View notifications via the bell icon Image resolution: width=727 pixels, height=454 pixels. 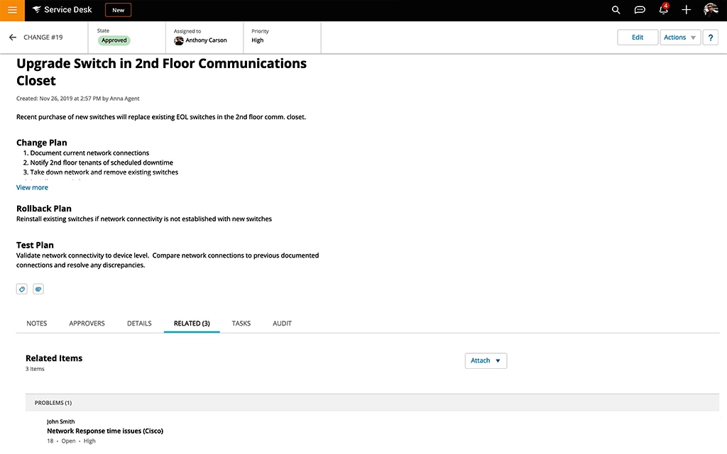663,9
